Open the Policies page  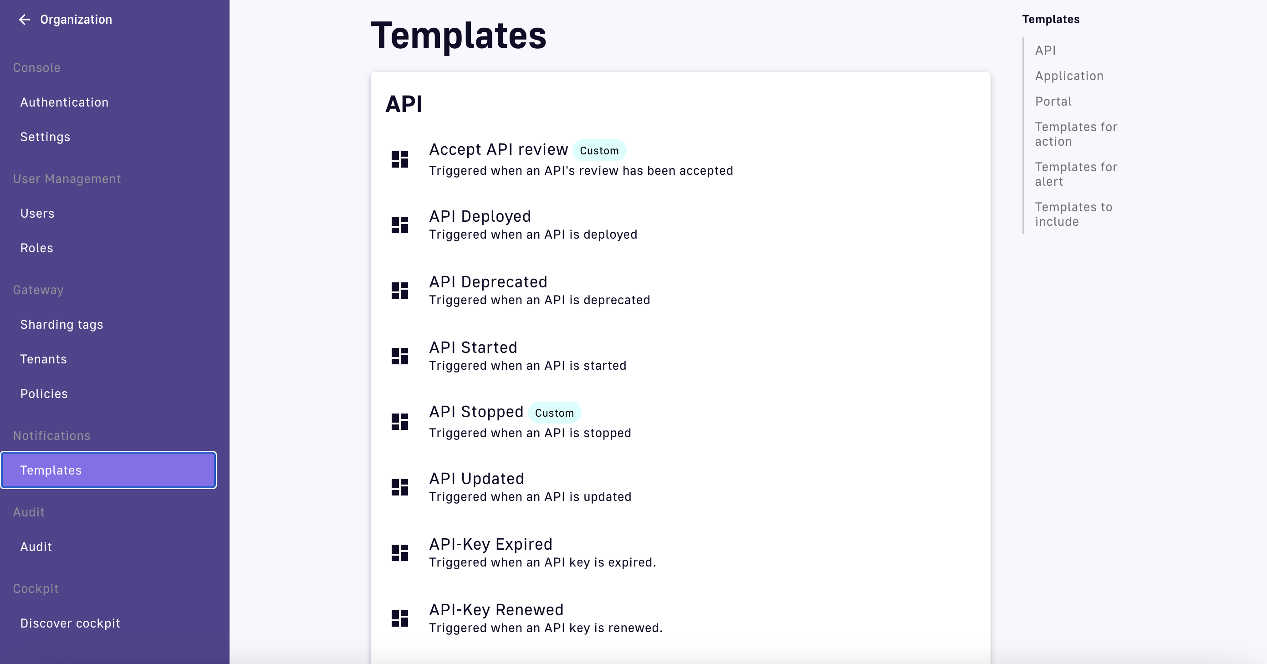pyautogui.click(x=44, y=394)
